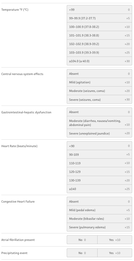Select Mild (agitation) CNS effect

pos(99,82)
